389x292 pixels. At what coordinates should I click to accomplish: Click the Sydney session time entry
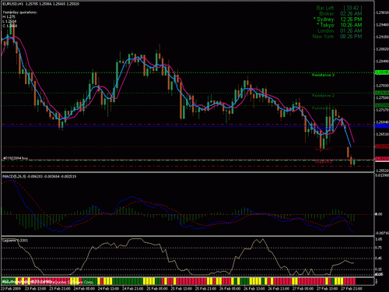click(x=338, y=19)
